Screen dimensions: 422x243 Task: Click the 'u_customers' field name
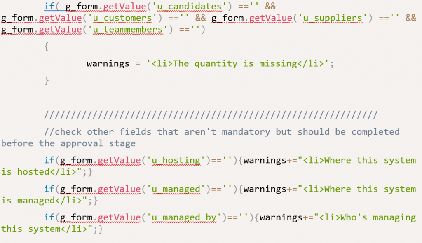122,18
